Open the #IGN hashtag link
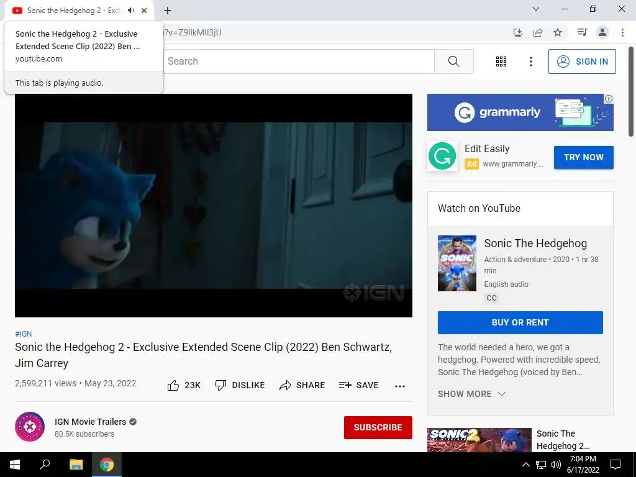 23,334
